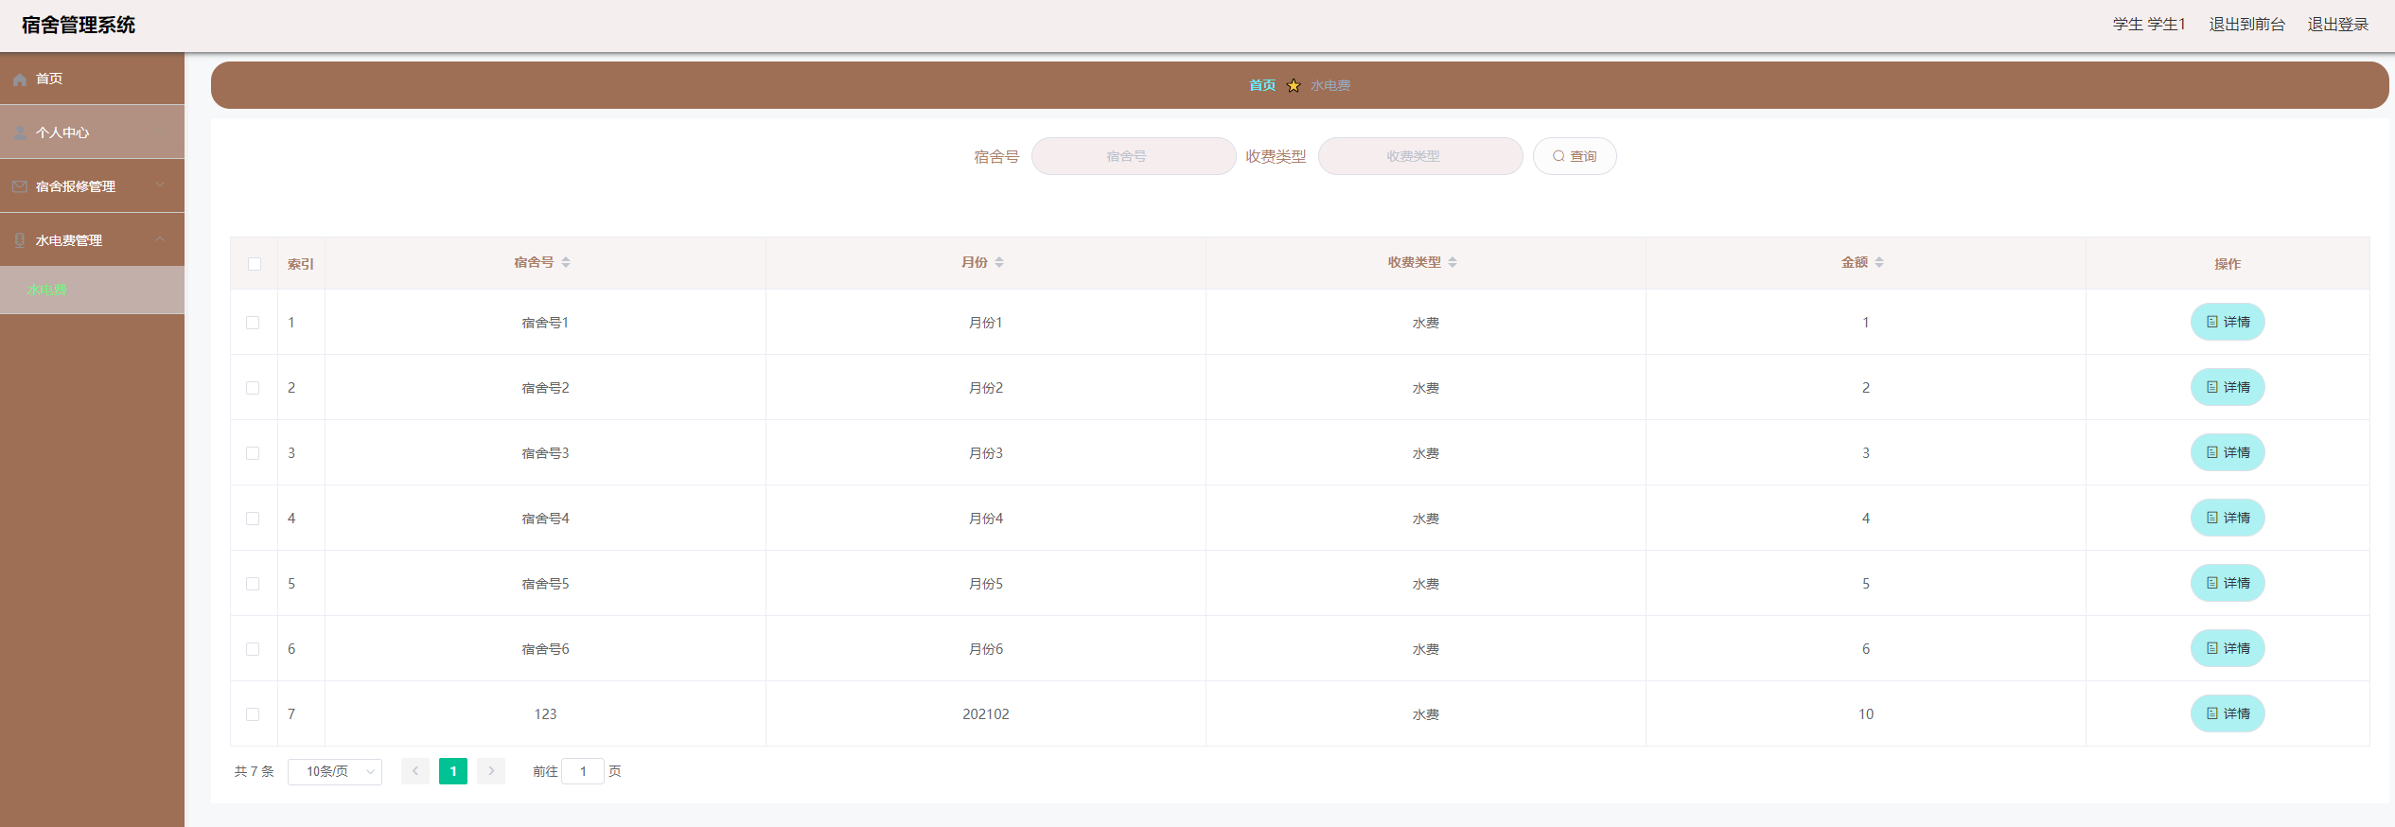
Task: Check the checkbox for row 宿舍号3
Action: click(x=253, y=453)
